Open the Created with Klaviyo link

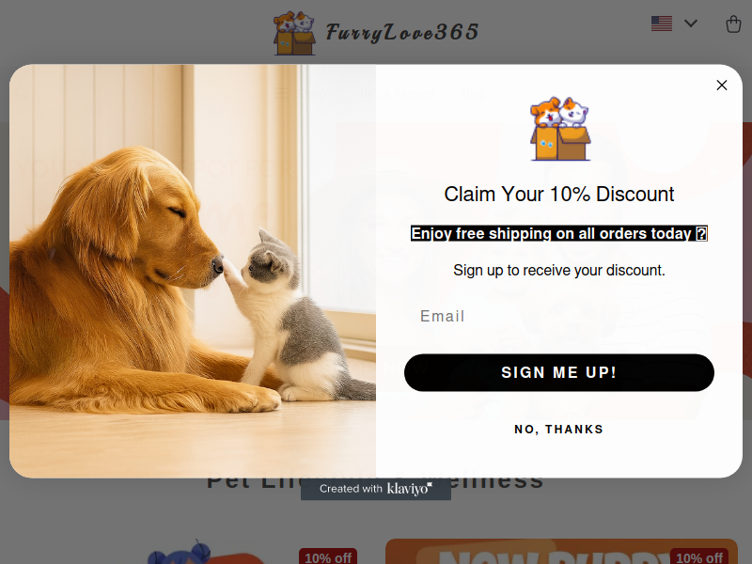(x=375, y=489)
